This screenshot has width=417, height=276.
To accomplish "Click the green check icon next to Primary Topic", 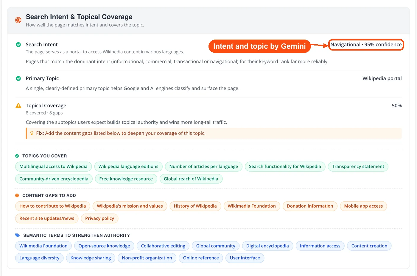I will click(18, 79).
